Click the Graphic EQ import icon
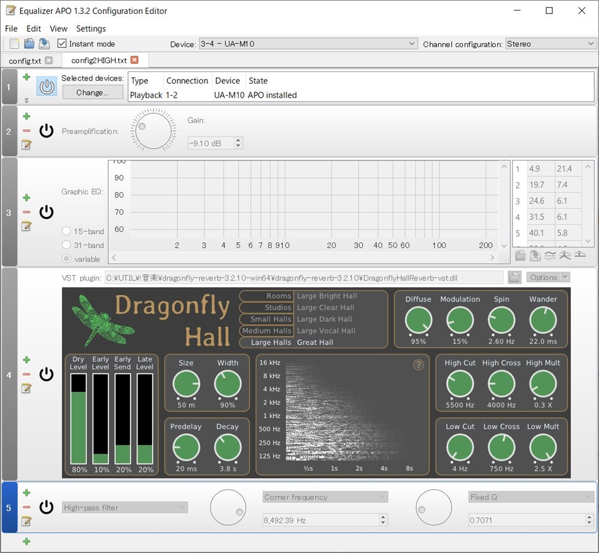The height and width of the screenshot is (553, 599). [520, 255]
